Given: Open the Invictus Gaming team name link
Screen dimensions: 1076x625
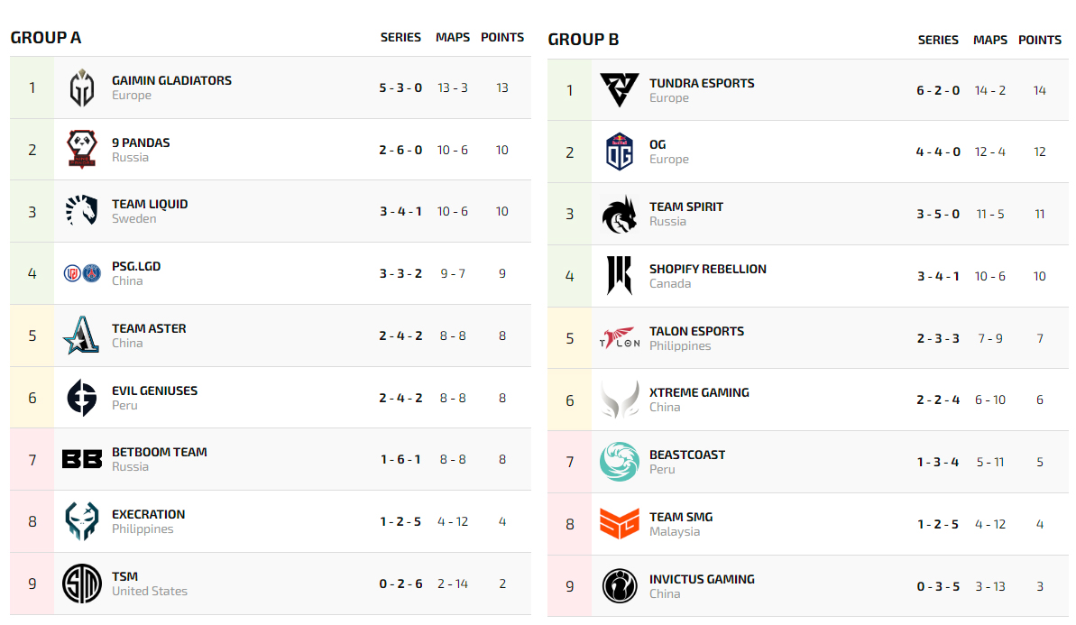Looking at the screenshot, I should click(702, 579).
